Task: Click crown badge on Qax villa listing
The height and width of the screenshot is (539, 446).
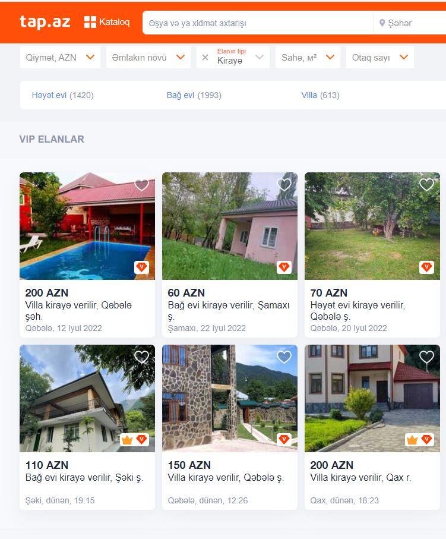Action: tap(412, 440)
